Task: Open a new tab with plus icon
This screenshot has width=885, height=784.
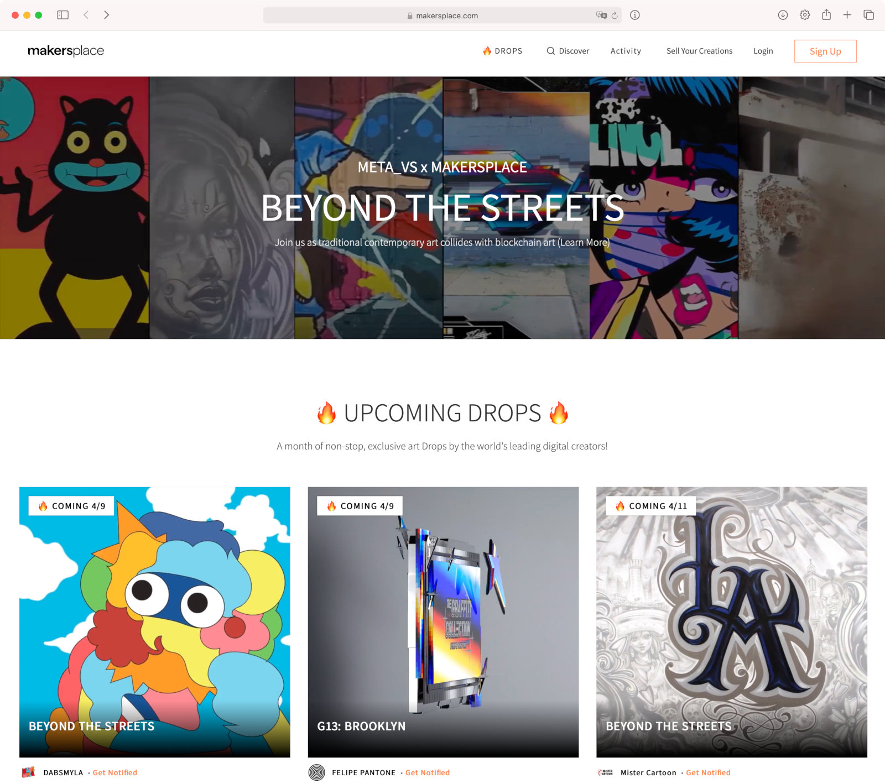Action: [x=847, y=15]
